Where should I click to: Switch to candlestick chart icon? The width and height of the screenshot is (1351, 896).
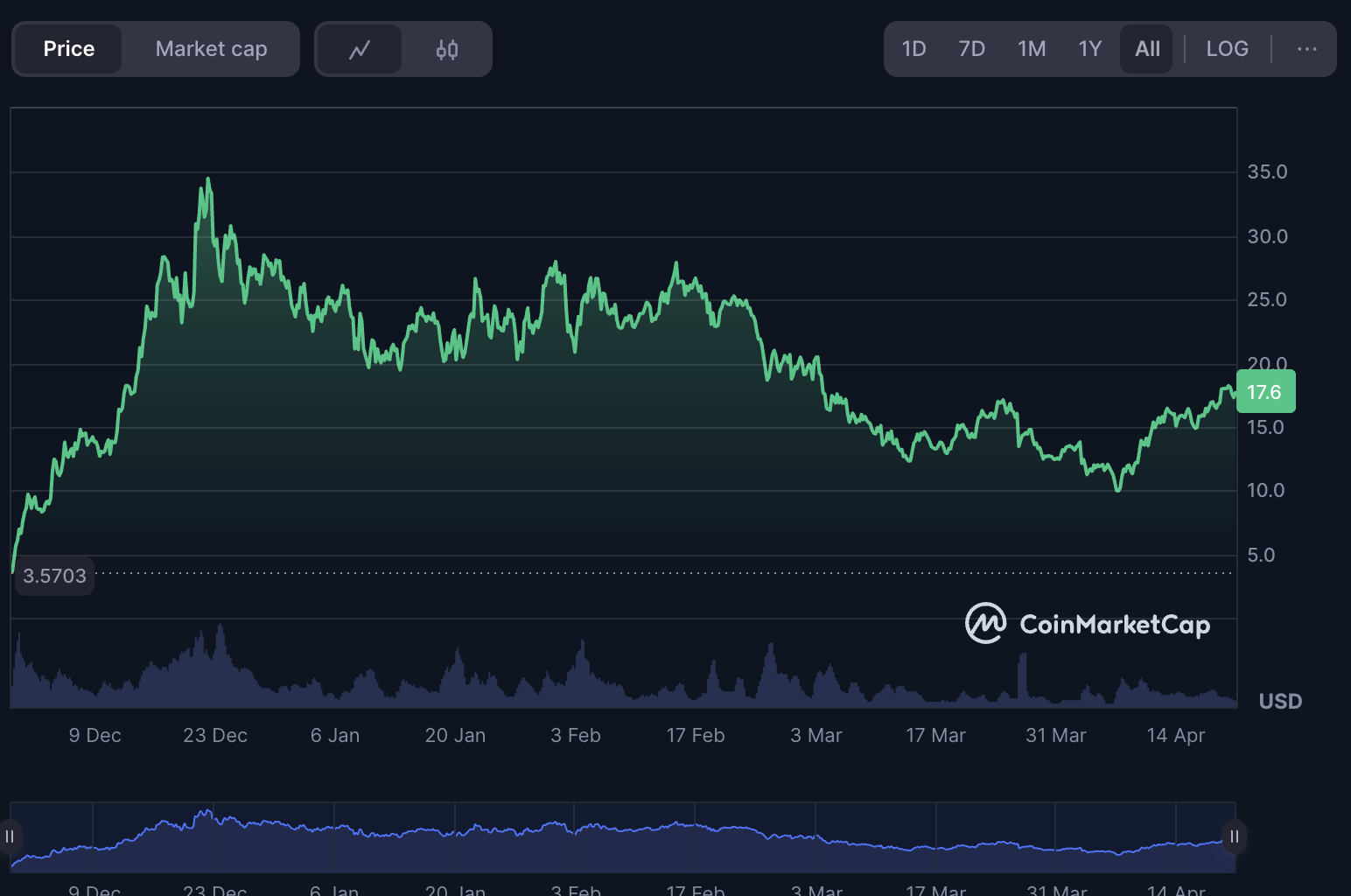tap(446, 50)
